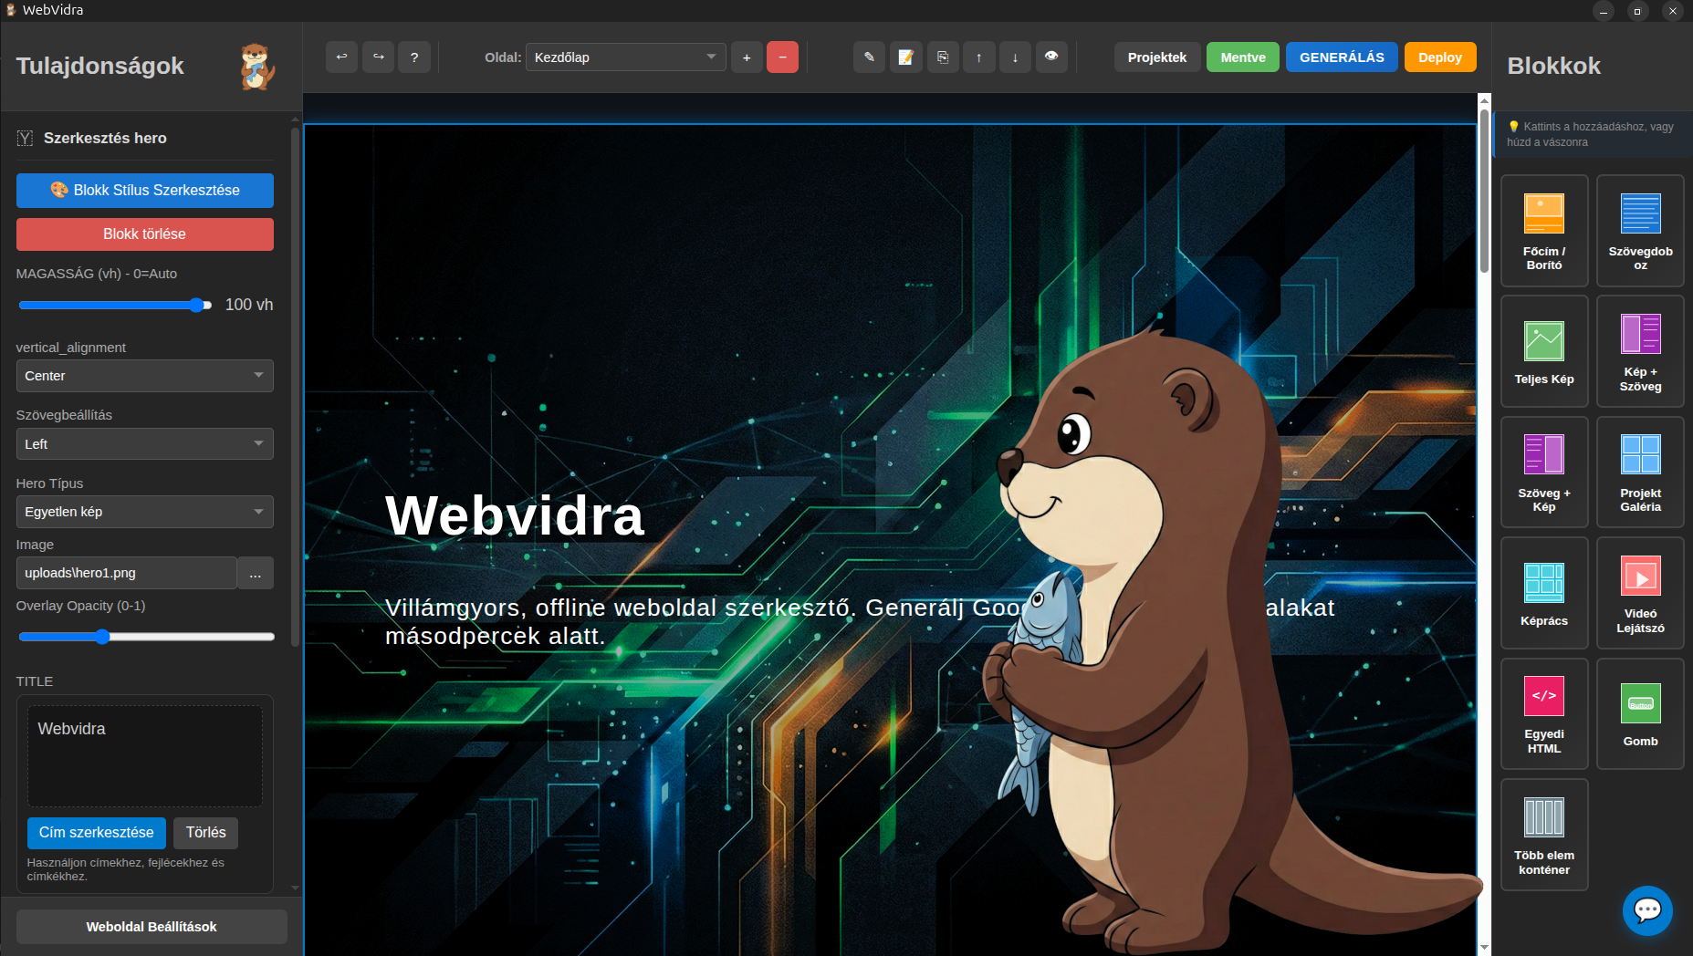Open the Hero Típus dropdown

tap(144, 512)
